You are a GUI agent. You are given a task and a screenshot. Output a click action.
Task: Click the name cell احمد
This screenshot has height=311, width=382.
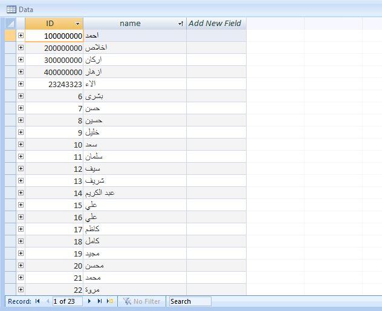135,36
